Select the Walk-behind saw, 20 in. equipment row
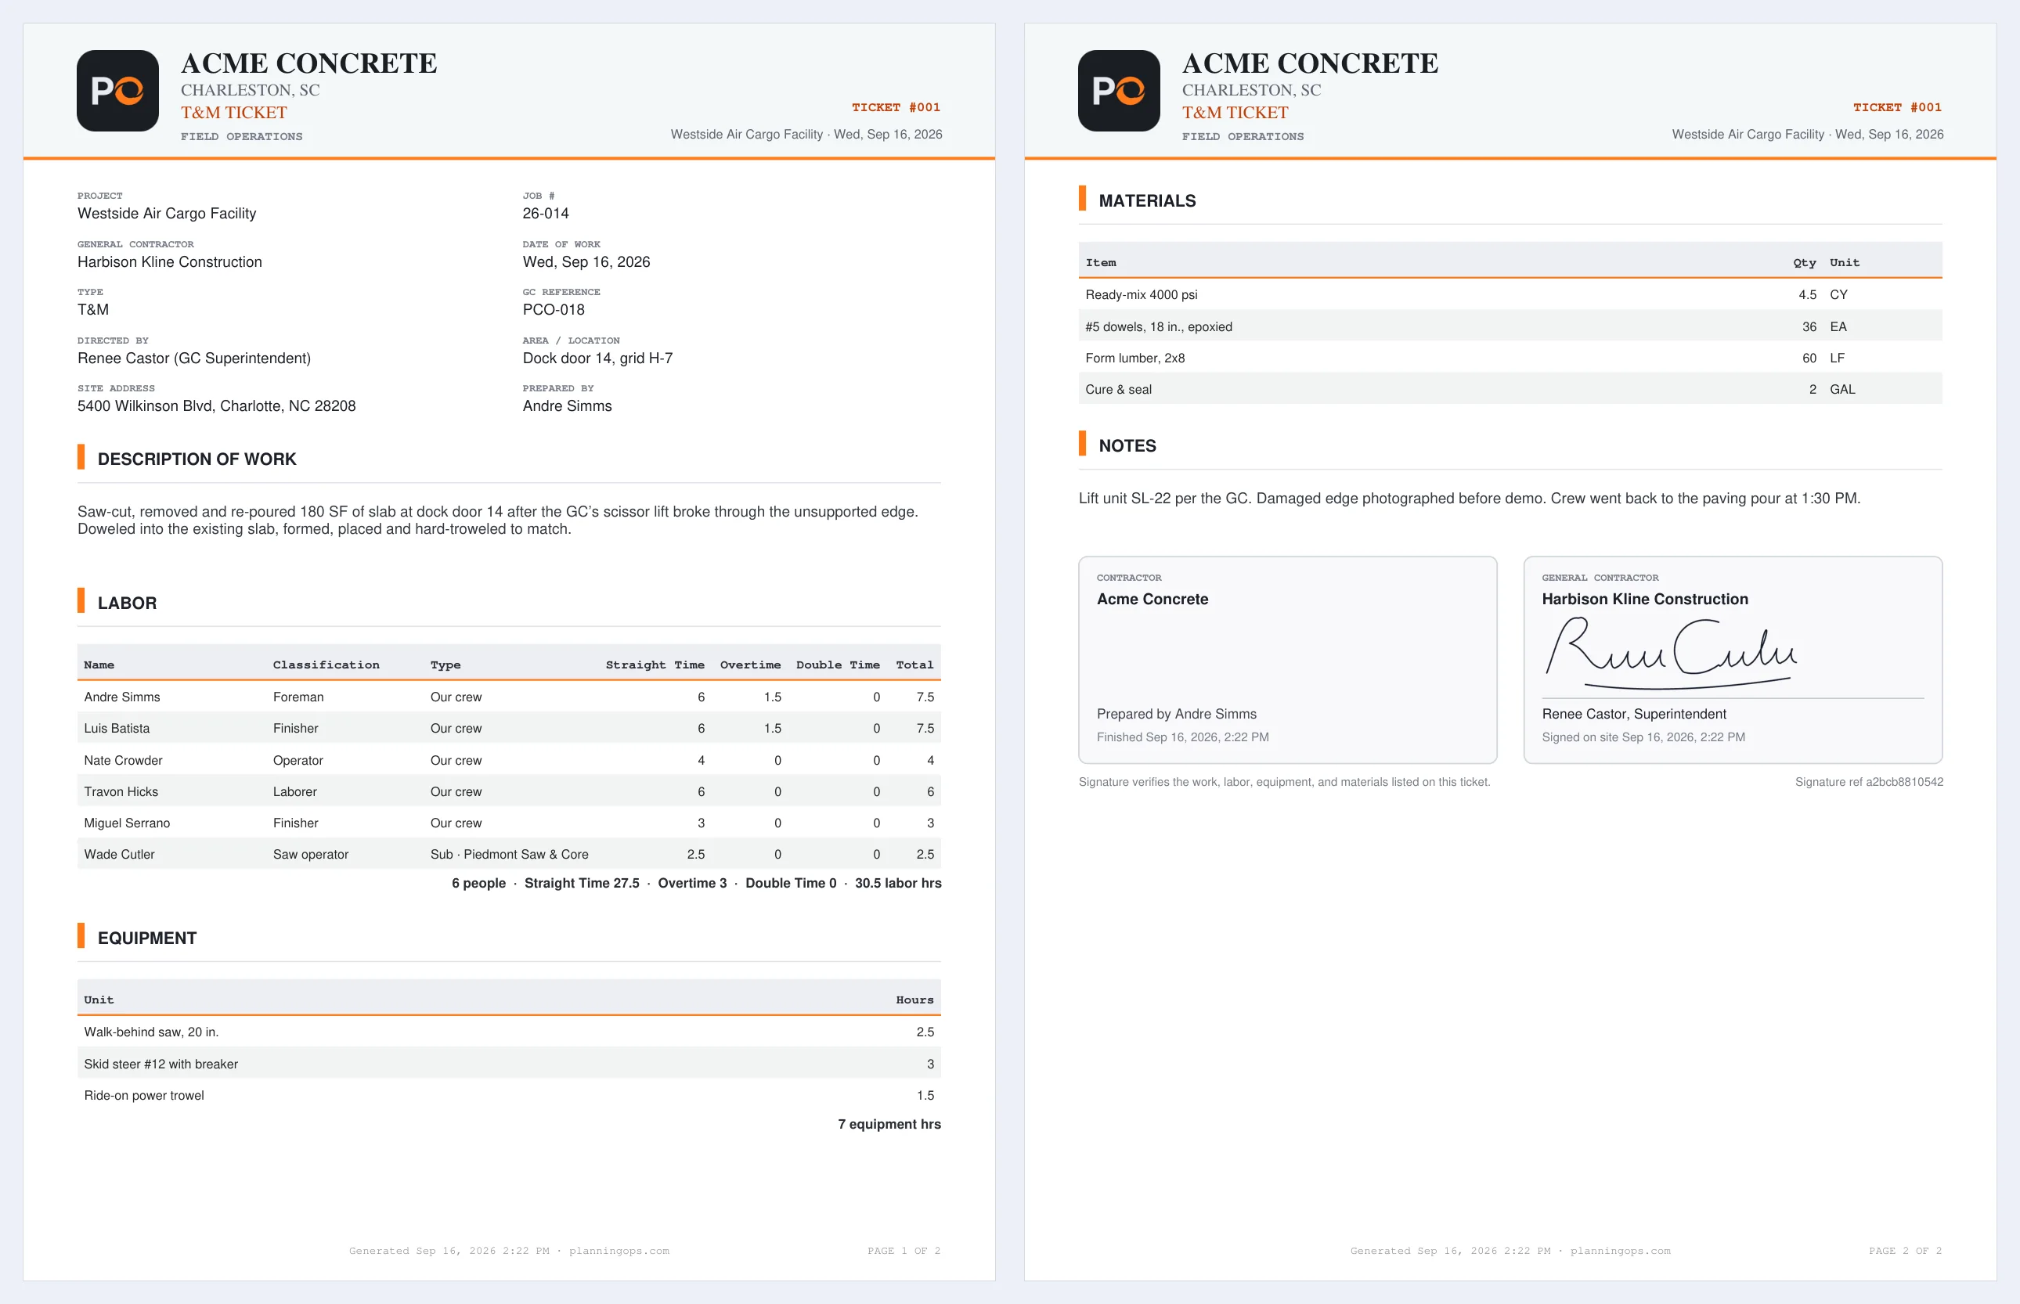The width and height of the screenshot is (2020, 1304). coord(509,1032)
